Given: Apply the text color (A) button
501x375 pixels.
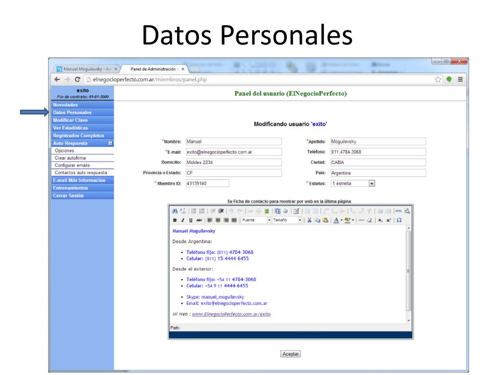Looking at the screenshot, I should click(x=336, y=220).
